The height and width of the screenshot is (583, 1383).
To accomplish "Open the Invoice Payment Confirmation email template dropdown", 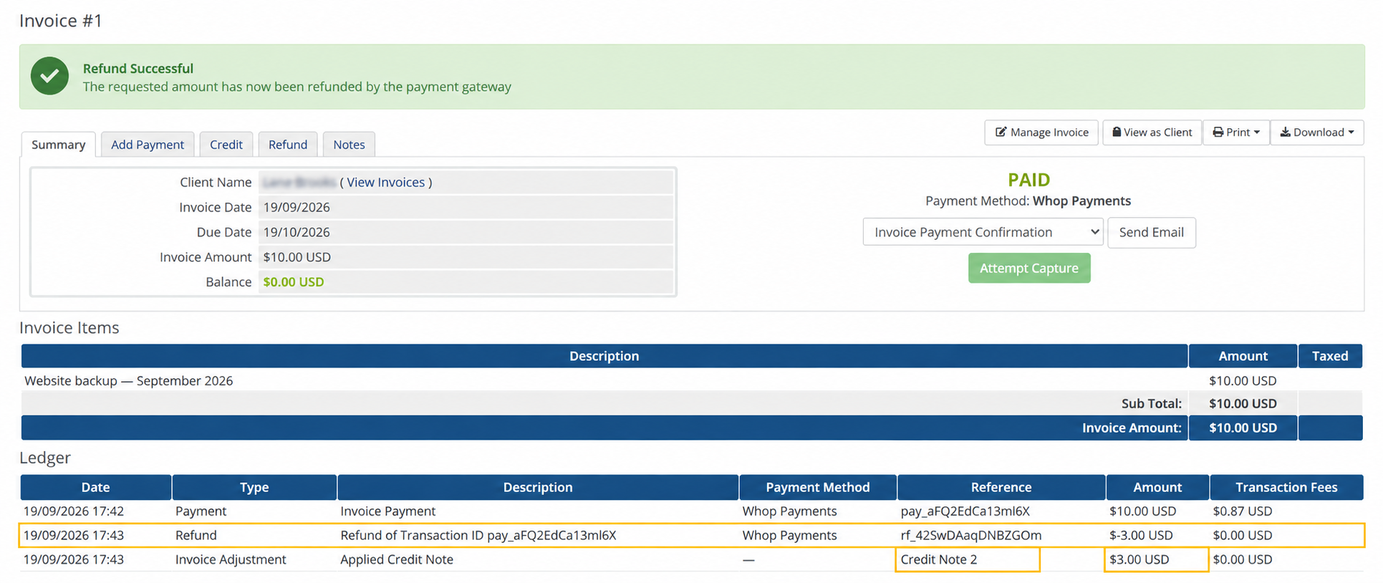I will tap(983, 232).
